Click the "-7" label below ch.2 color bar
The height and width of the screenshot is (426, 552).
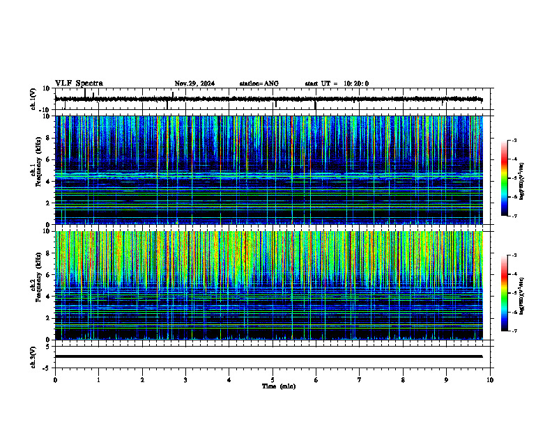click(514, 331)
